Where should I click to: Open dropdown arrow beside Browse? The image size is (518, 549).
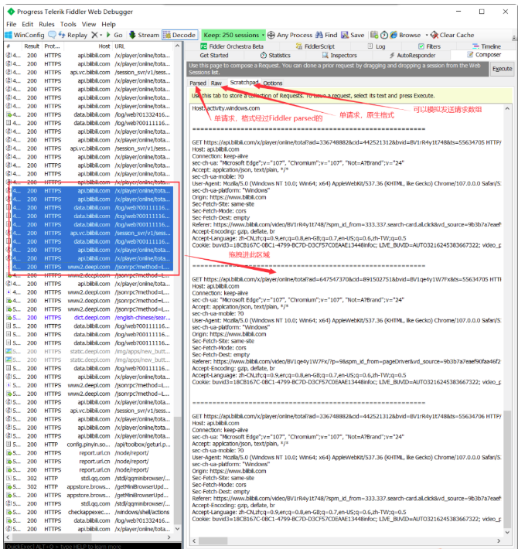click(x=426, y=35)
